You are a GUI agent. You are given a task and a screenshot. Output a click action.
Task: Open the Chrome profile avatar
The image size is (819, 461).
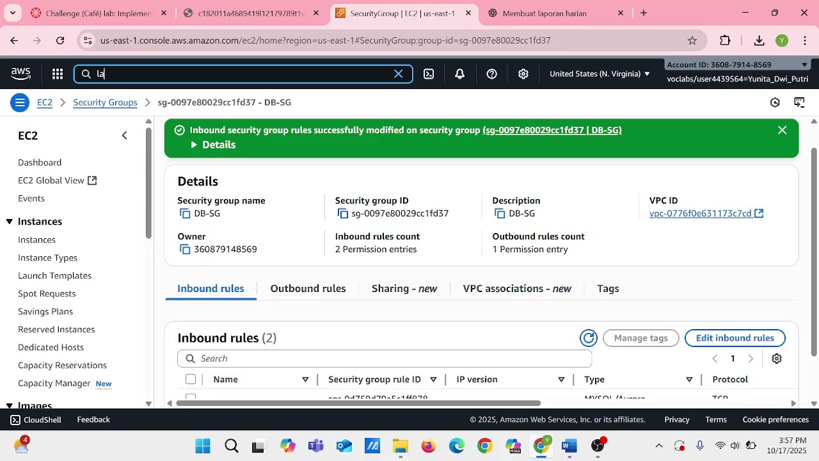[782, 40]
